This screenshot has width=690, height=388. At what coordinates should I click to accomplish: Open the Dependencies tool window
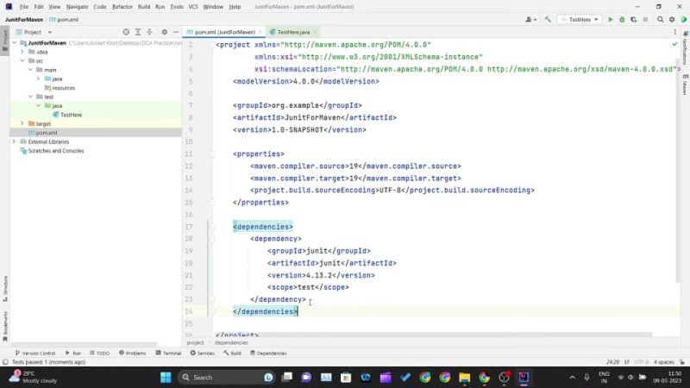[268, 354]
